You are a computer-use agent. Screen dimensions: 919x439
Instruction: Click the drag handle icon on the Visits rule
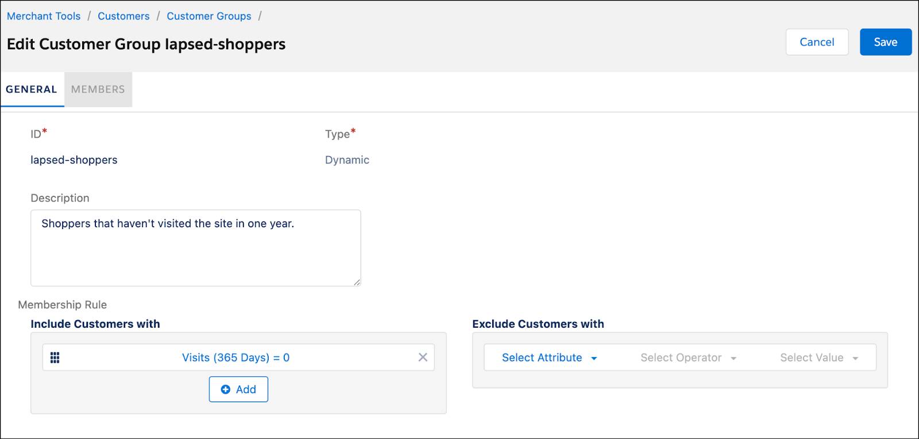(55, 358)
